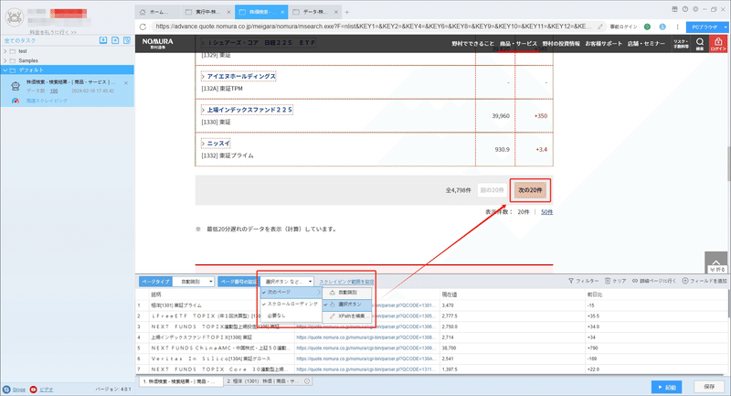Open the three-dot more options menu
Viewport: 731px width, 396px height.
(677, 27)
